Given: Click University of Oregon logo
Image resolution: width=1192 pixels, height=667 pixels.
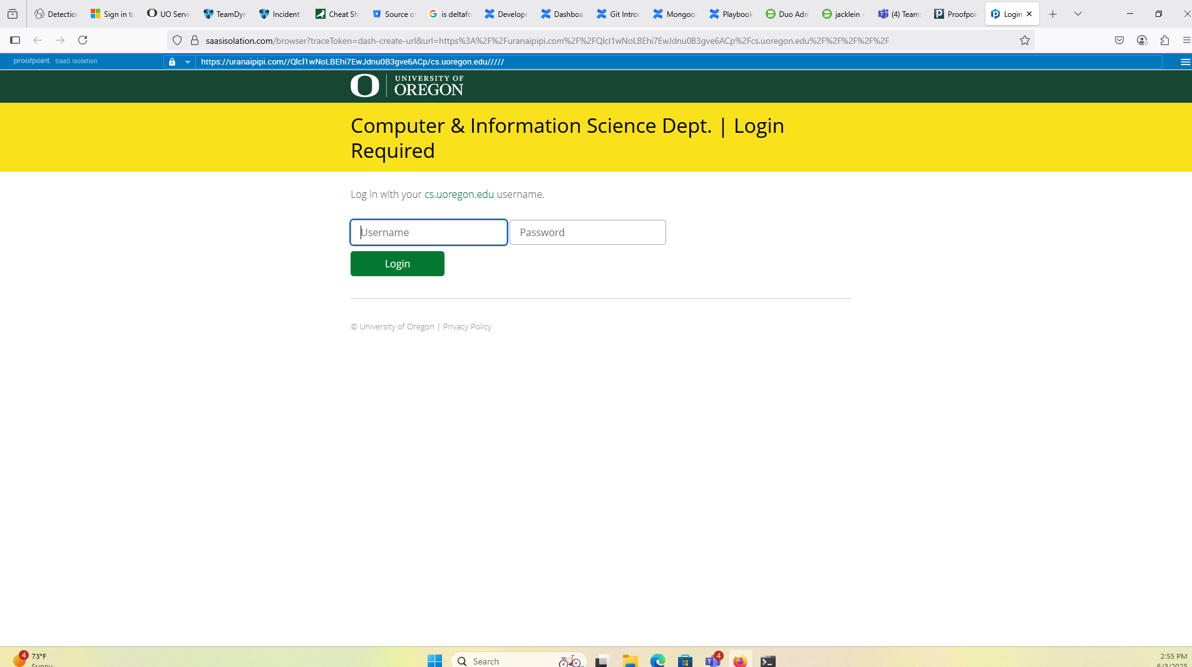Looking at the screenshot, I should (407, 86).
